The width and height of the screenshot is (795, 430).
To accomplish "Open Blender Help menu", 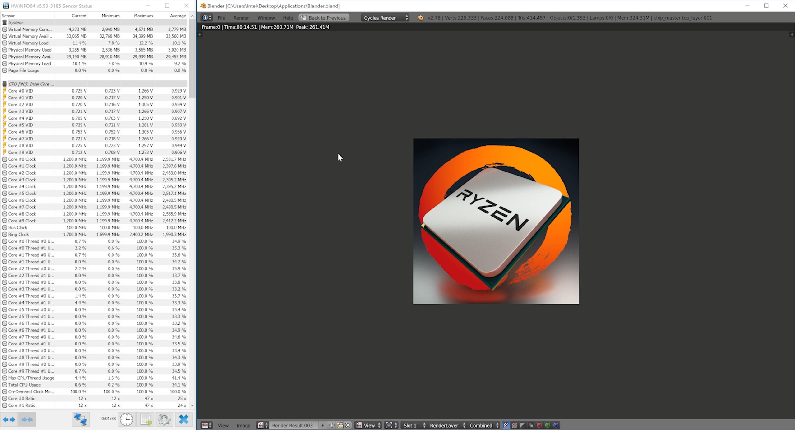I will 288,18.
